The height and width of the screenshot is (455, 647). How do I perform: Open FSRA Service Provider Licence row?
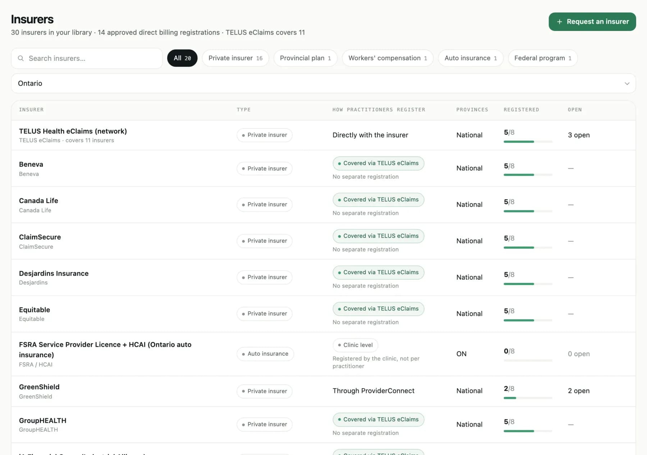pos(323,354)
